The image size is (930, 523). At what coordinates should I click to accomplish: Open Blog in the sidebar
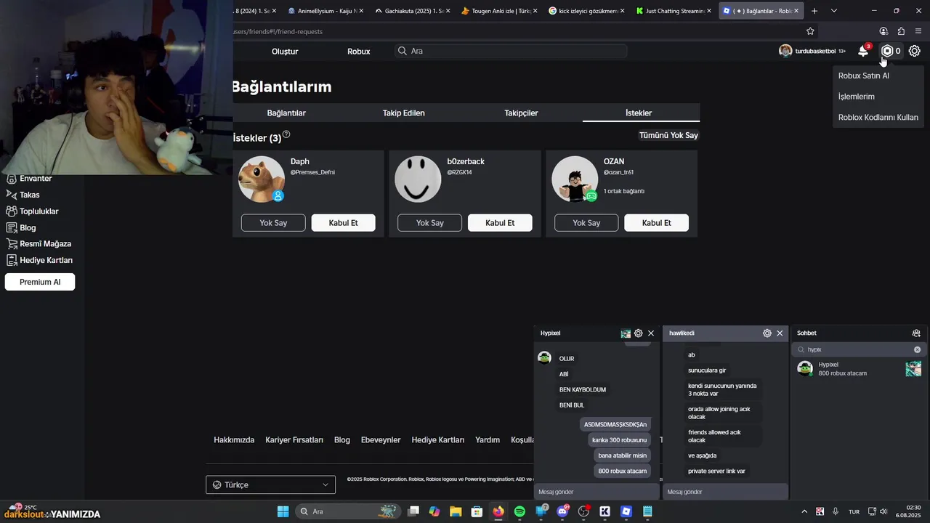pos(21,227)
